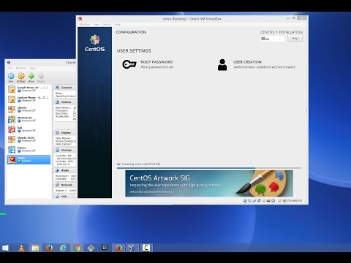Open File menu in VirtualBox Manager
The height and width of the screenshot is (263, 351).
pos(10,68)
